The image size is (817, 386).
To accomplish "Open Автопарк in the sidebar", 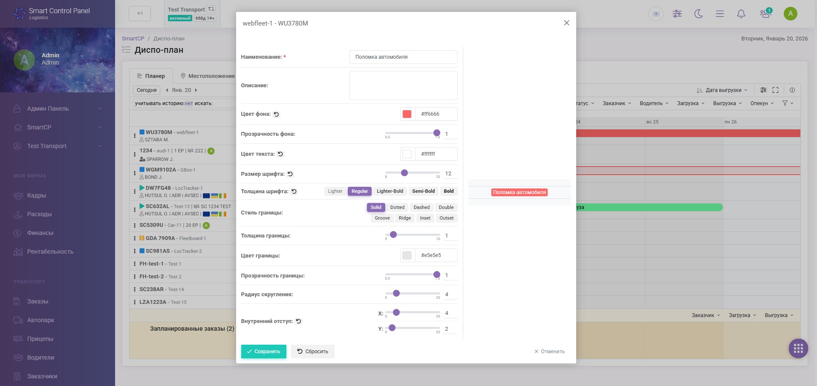I will coord(40,320).
